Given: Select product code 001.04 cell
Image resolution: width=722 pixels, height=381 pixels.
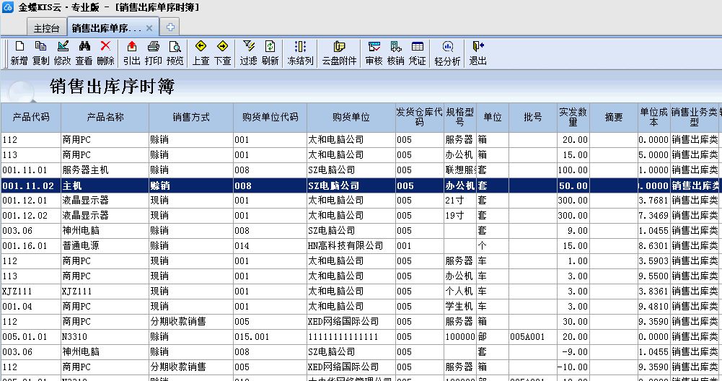Looking at the screenshot, I should (x=31, y=307).
